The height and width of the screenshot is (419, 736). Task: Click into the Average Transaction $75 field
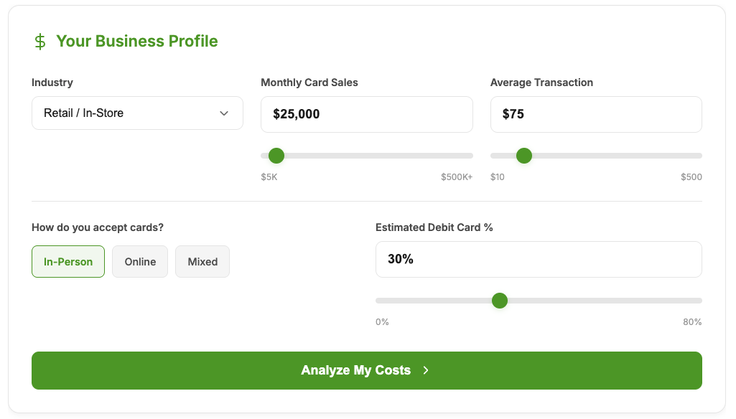click(596, 114)
